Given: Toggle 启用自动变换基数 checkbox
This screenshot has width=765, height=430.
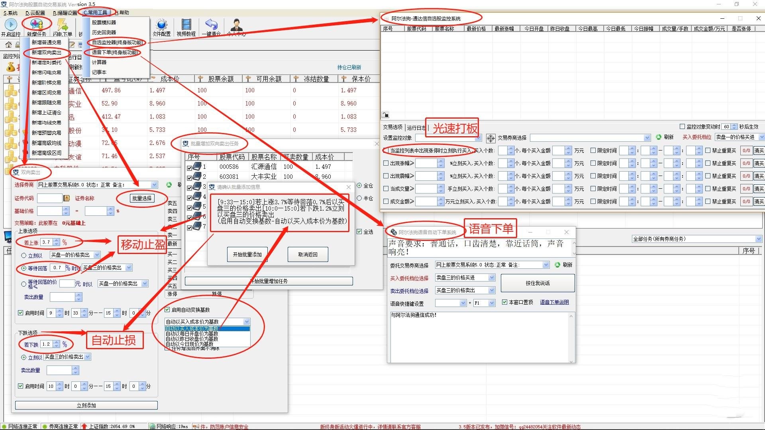Looking at the screenshot, I should [x=167, y=310].
